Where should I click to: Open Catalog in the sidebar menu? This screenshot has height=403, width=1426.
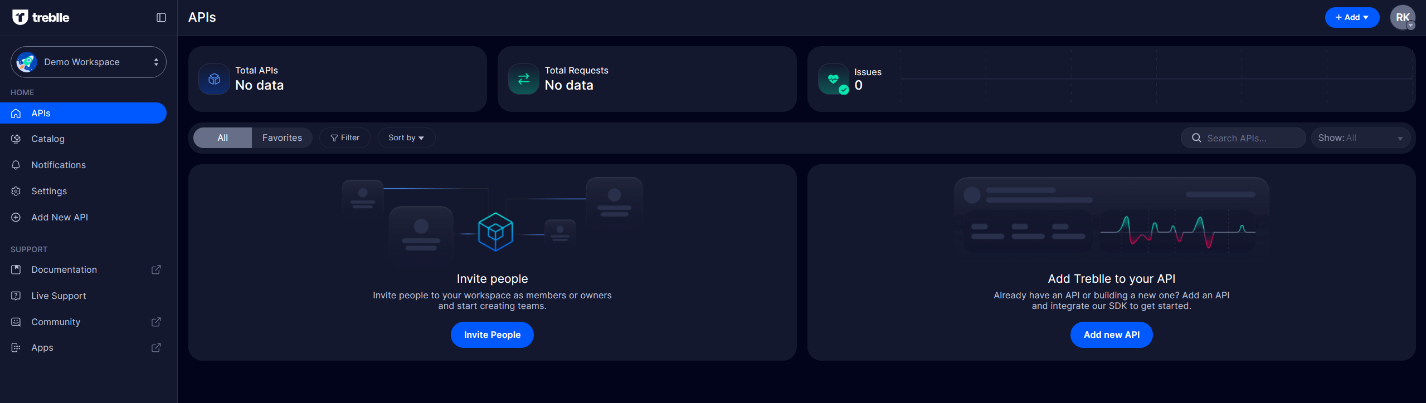point(84,139)
